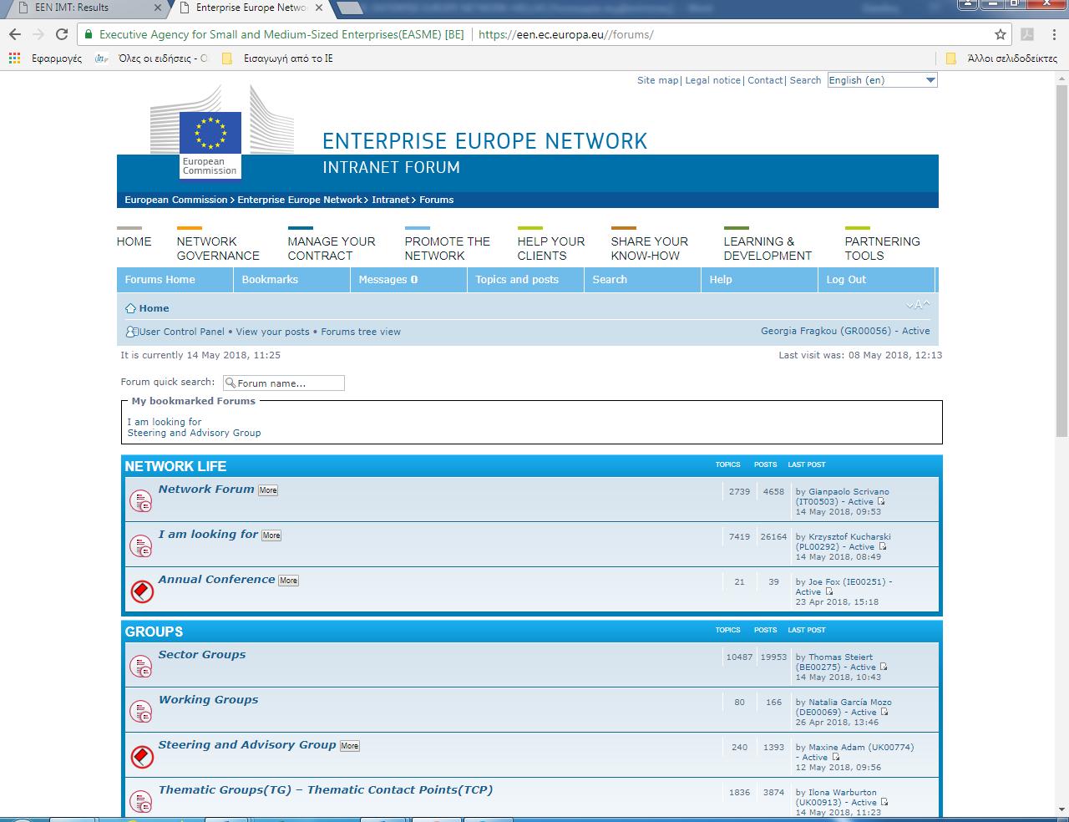Open the forum Search tab
This screenshot has height=822, width=1069.
642,280
